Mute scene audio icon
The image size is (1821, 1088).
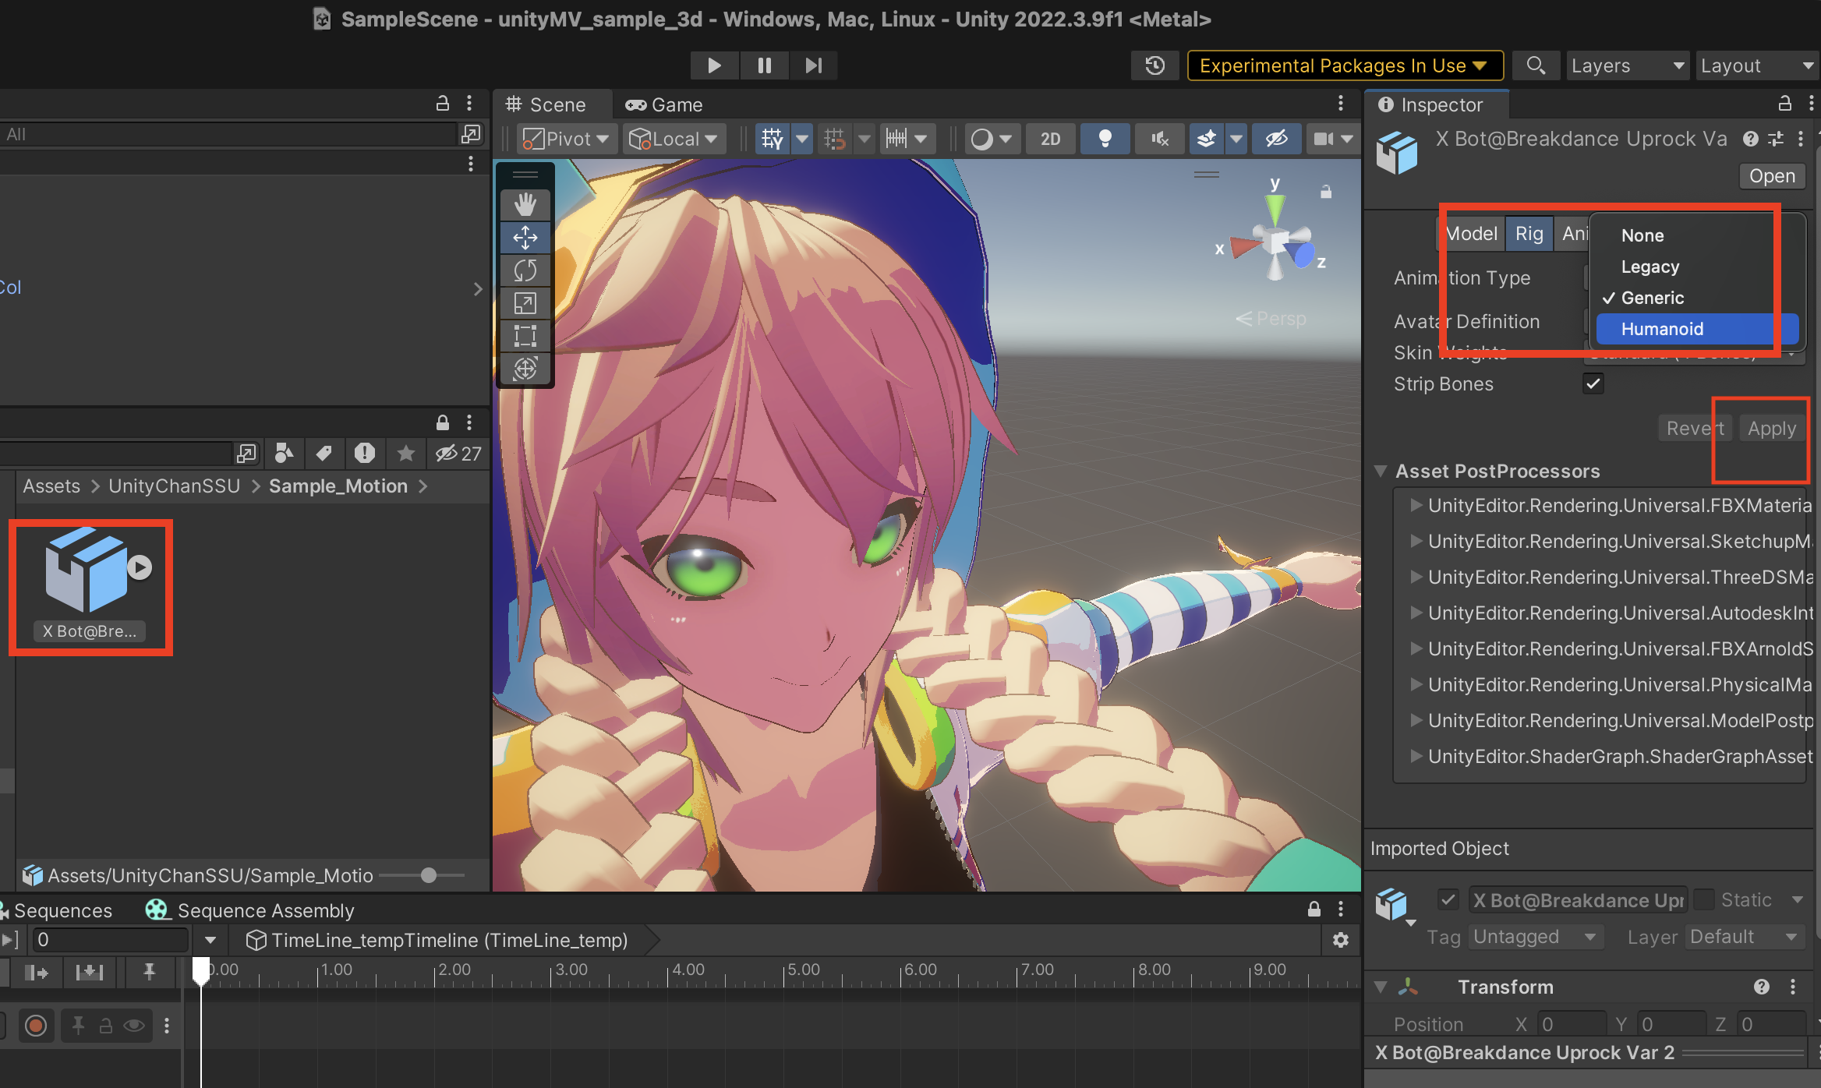point(1159,139)
